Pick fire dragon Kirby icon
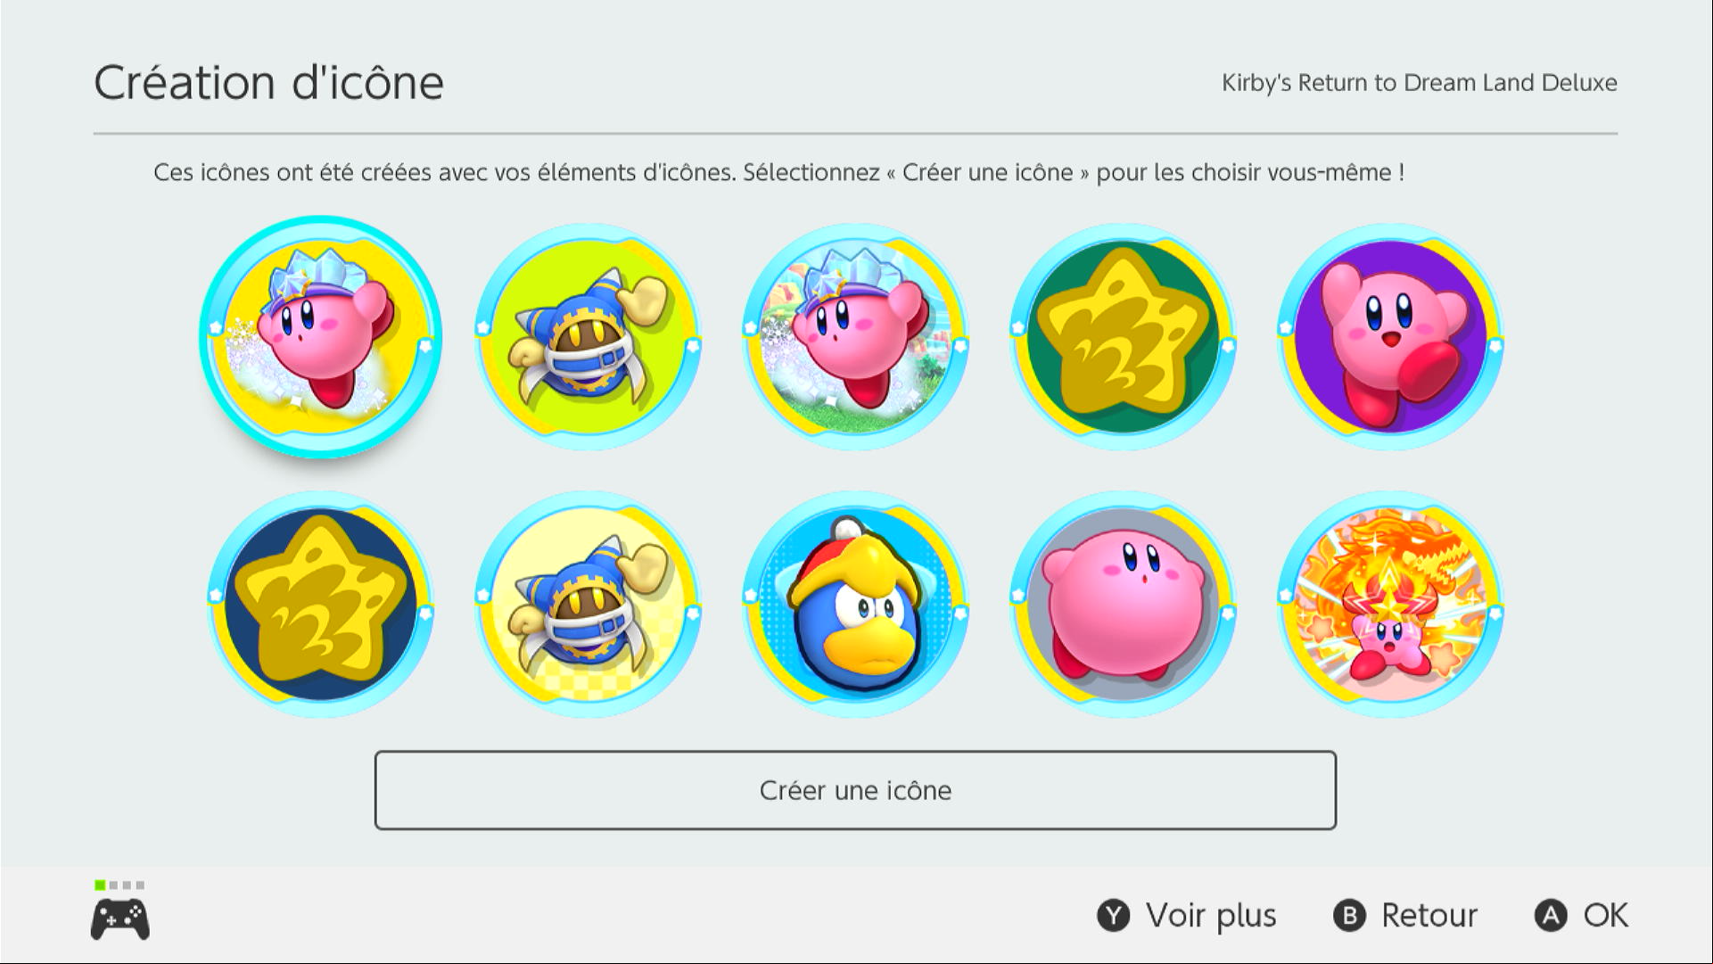Viewport: 1713px width, 964px height. [x=1390, y=605]
